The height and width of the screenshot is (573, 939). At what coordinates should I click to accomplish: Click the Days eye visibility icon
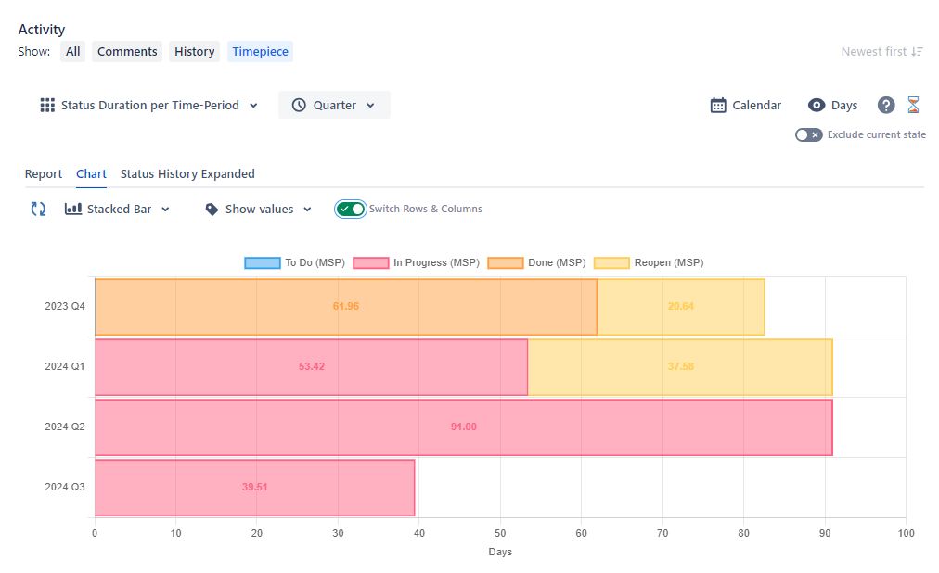click(817, 105)
